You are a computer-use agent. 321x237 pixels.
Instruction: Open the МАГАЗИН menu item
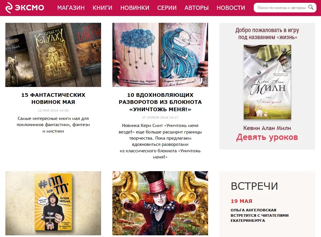[71, 8]
